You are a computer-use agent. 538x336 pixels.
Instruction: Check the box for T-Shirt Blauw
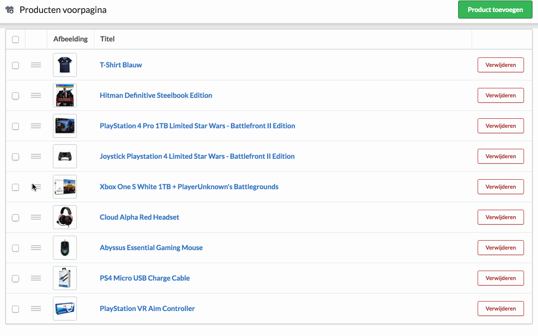[15, 65]
